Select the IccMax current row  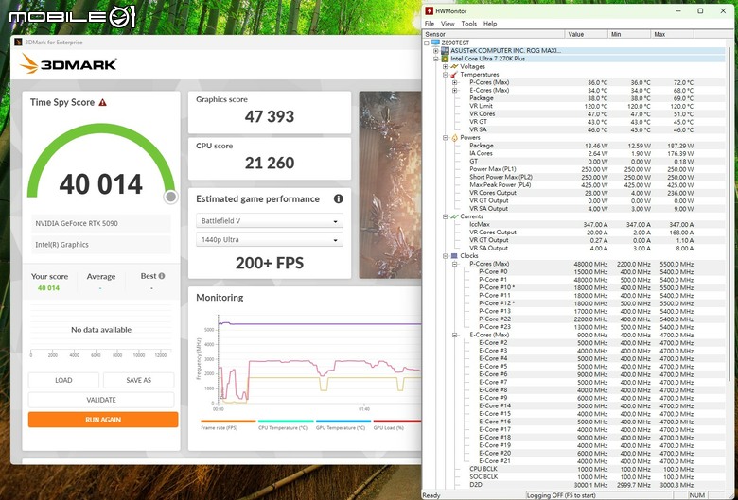click(573, 224)
